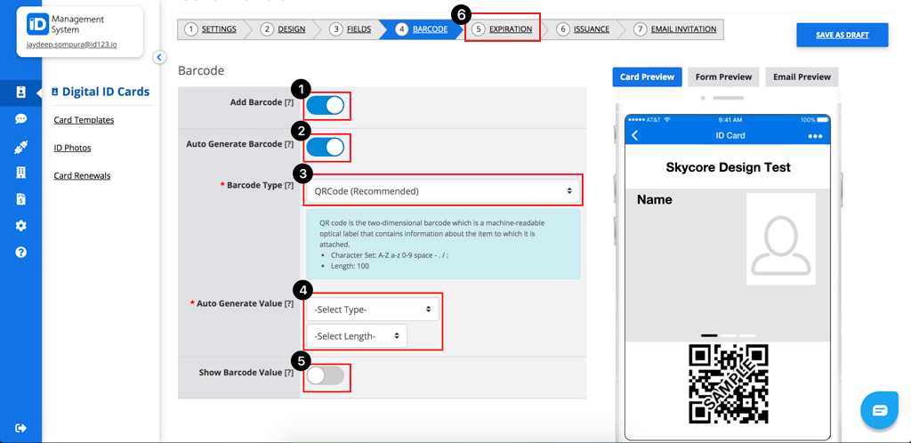Go to the Email Invitation step

coord(676,29)
